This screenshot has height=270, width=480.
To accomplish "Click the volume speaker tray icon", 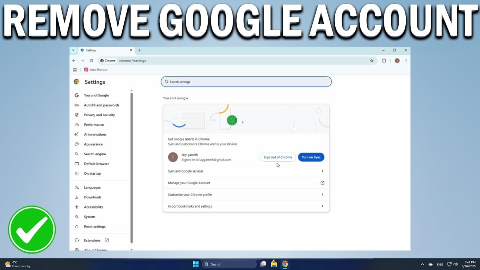I will (456, 264).
